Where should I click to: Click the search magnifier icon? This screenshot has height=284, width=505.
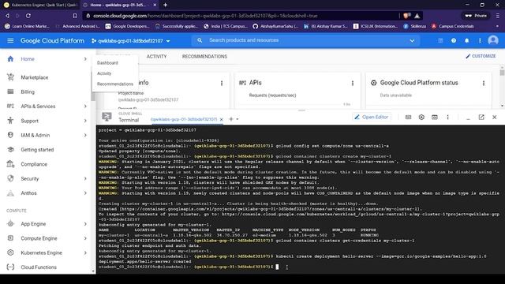click(200, 40)
